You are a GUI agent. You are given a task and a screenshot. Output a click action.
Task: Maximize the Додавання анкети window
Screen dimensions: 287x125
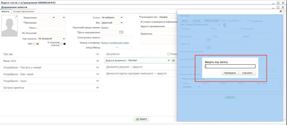[278, 7]
